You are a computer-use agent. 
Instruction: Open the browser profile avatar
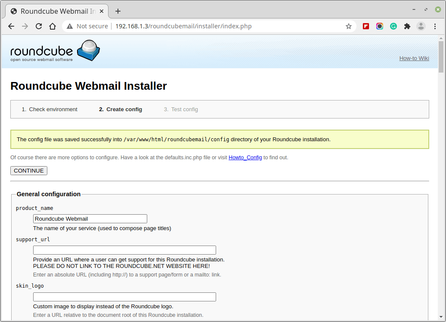[x=421, y=26]
